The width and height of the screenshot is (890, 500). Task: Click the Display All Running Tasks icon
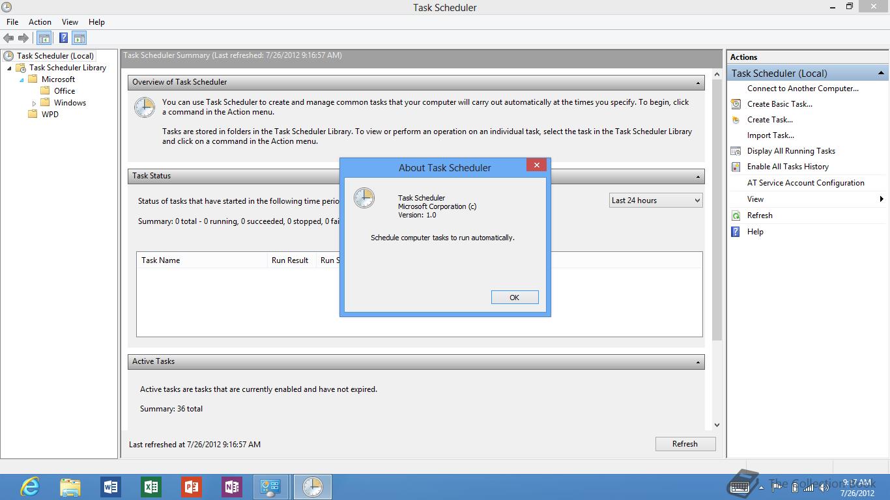pyautogui.click(x=736, y=151)
